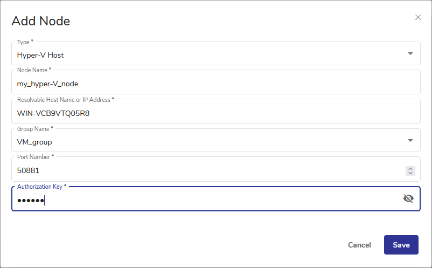Click the 'Authorization Key *' field label
This screenshot has height=268, width=432.
click(41, 186)
